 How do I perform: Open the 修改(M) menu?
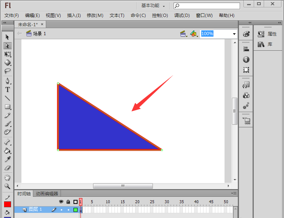pos(95,16)
